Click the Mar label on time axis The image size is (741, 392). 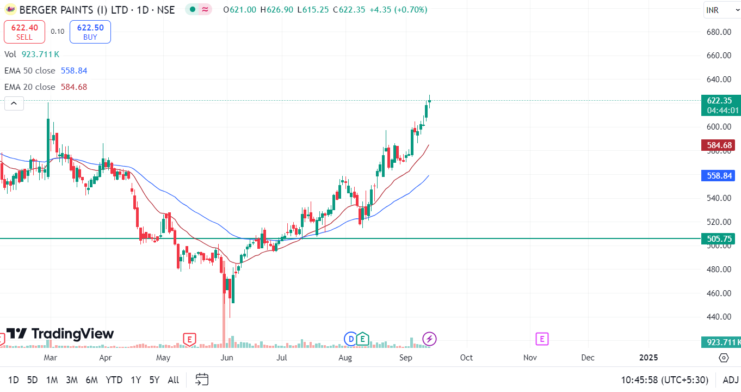coord(51,358)
